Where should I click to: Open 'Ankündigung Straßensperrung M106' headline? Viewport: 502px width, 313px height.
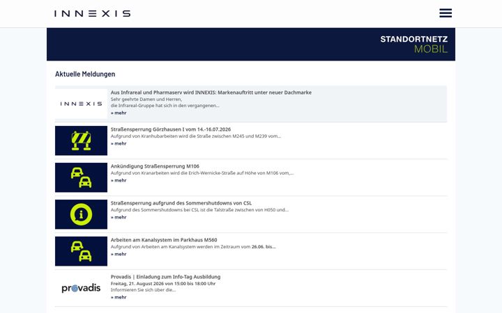coord(155,166)
